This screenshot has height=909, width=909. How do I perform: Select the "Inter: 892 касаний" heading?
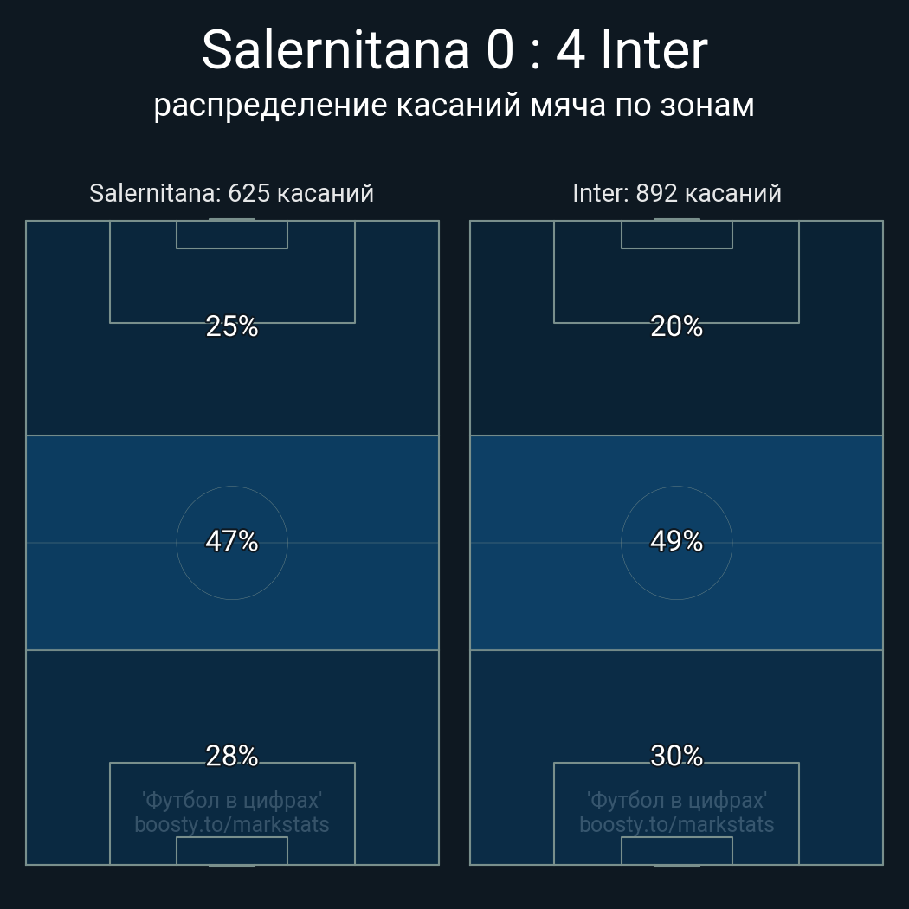[x=677, y=193]
